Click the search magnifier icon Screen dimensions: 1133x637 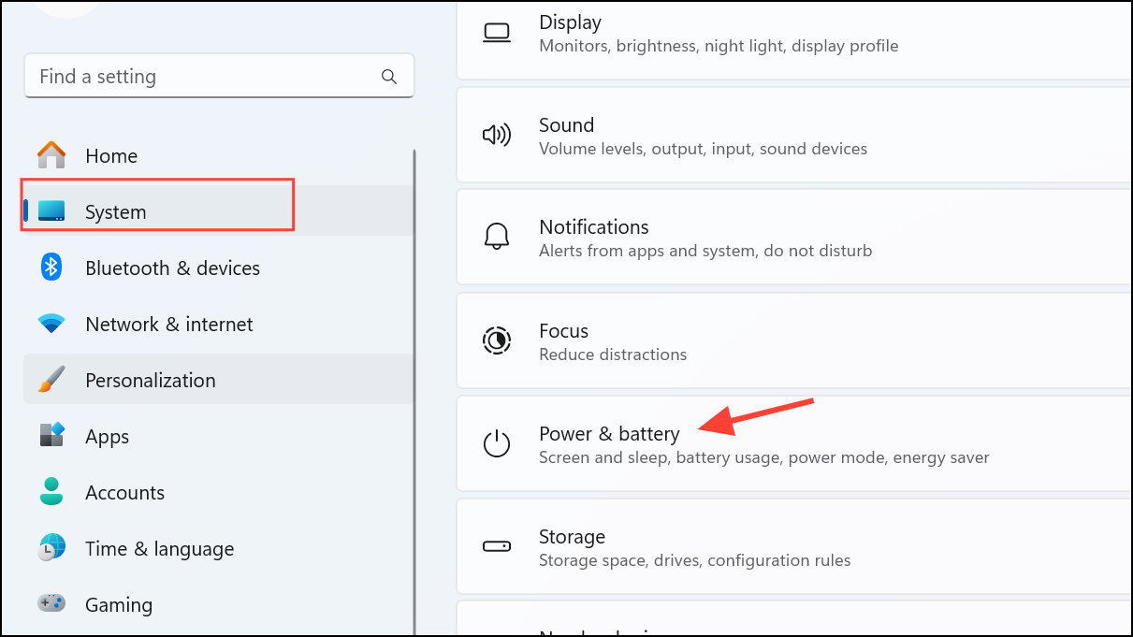[x=389, y=77]
